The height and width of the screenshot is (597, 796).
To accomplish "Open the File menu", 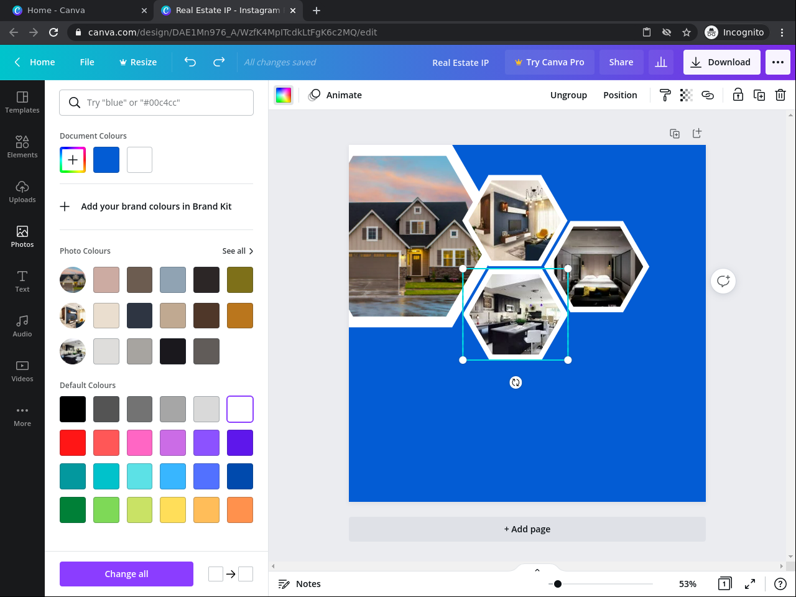I will (87, 62).
